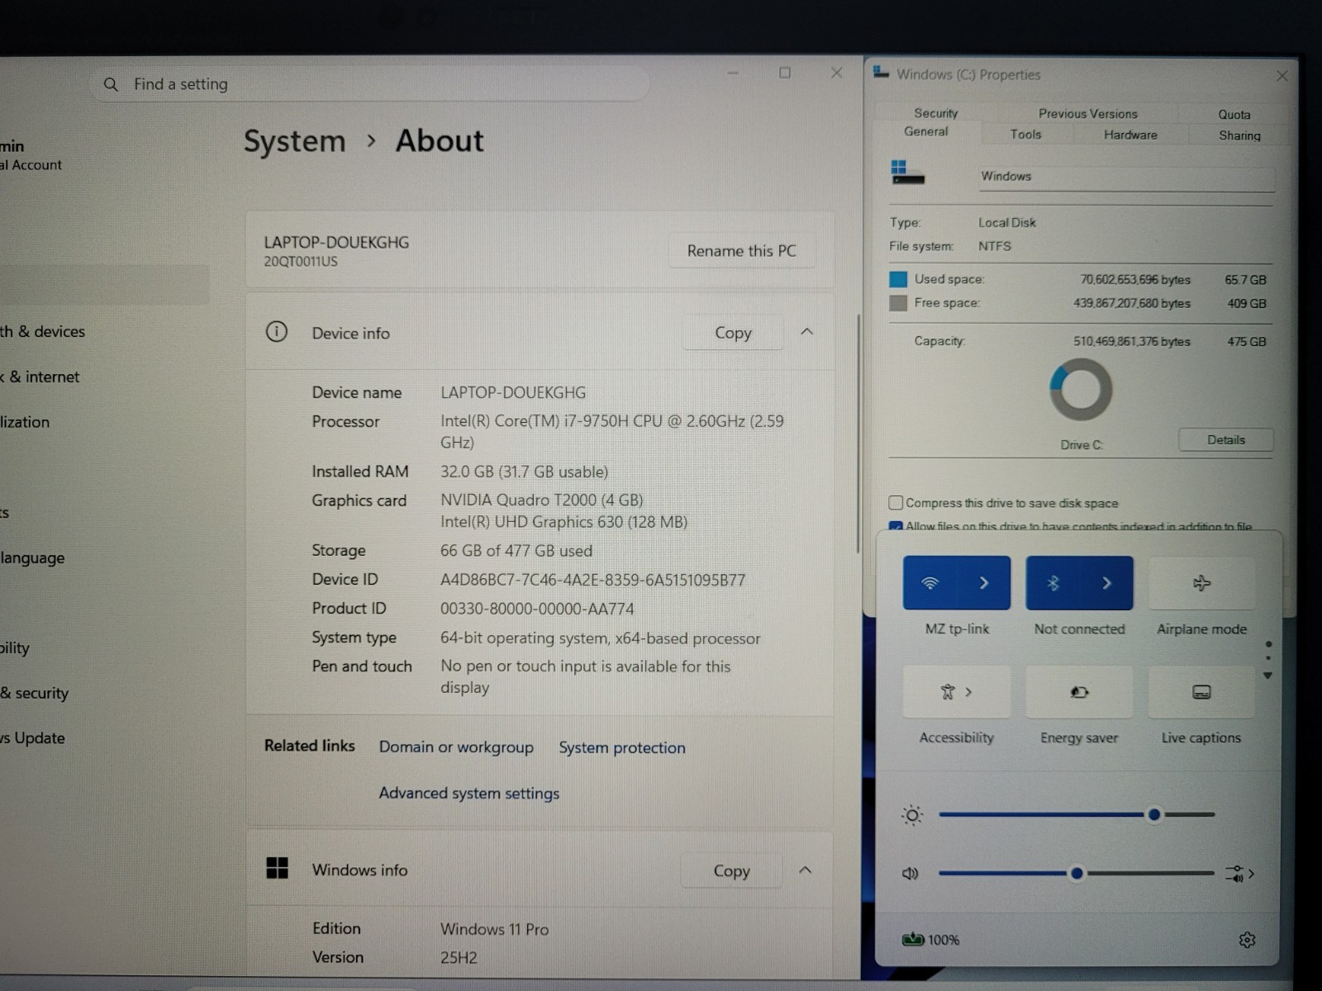Switch to the Previous Versions tab
This screenshot has height=991, width=1322.
1087,114
